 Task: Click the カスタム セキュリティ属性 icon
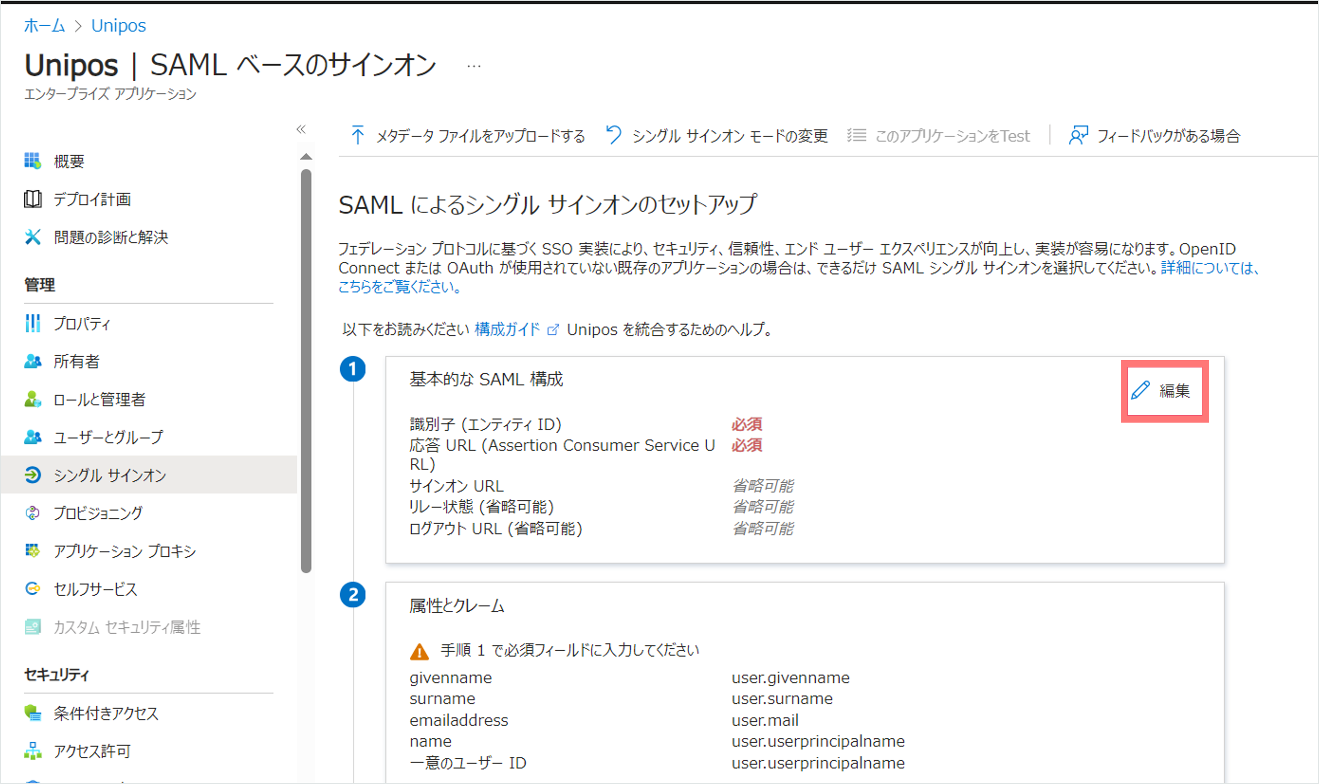pos(33,627)
